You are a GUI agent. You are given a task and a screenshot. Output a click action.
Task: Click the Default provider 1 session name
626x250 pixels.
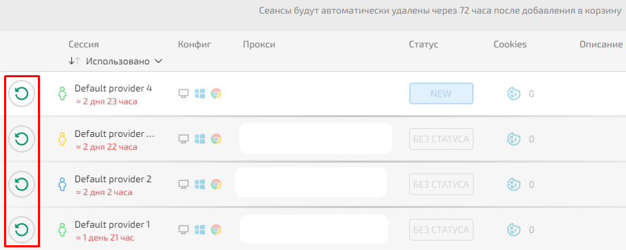point(112,224)
